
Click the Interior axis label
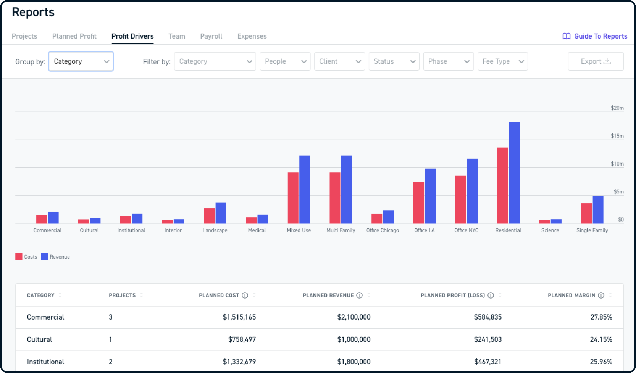pos(173,230)
